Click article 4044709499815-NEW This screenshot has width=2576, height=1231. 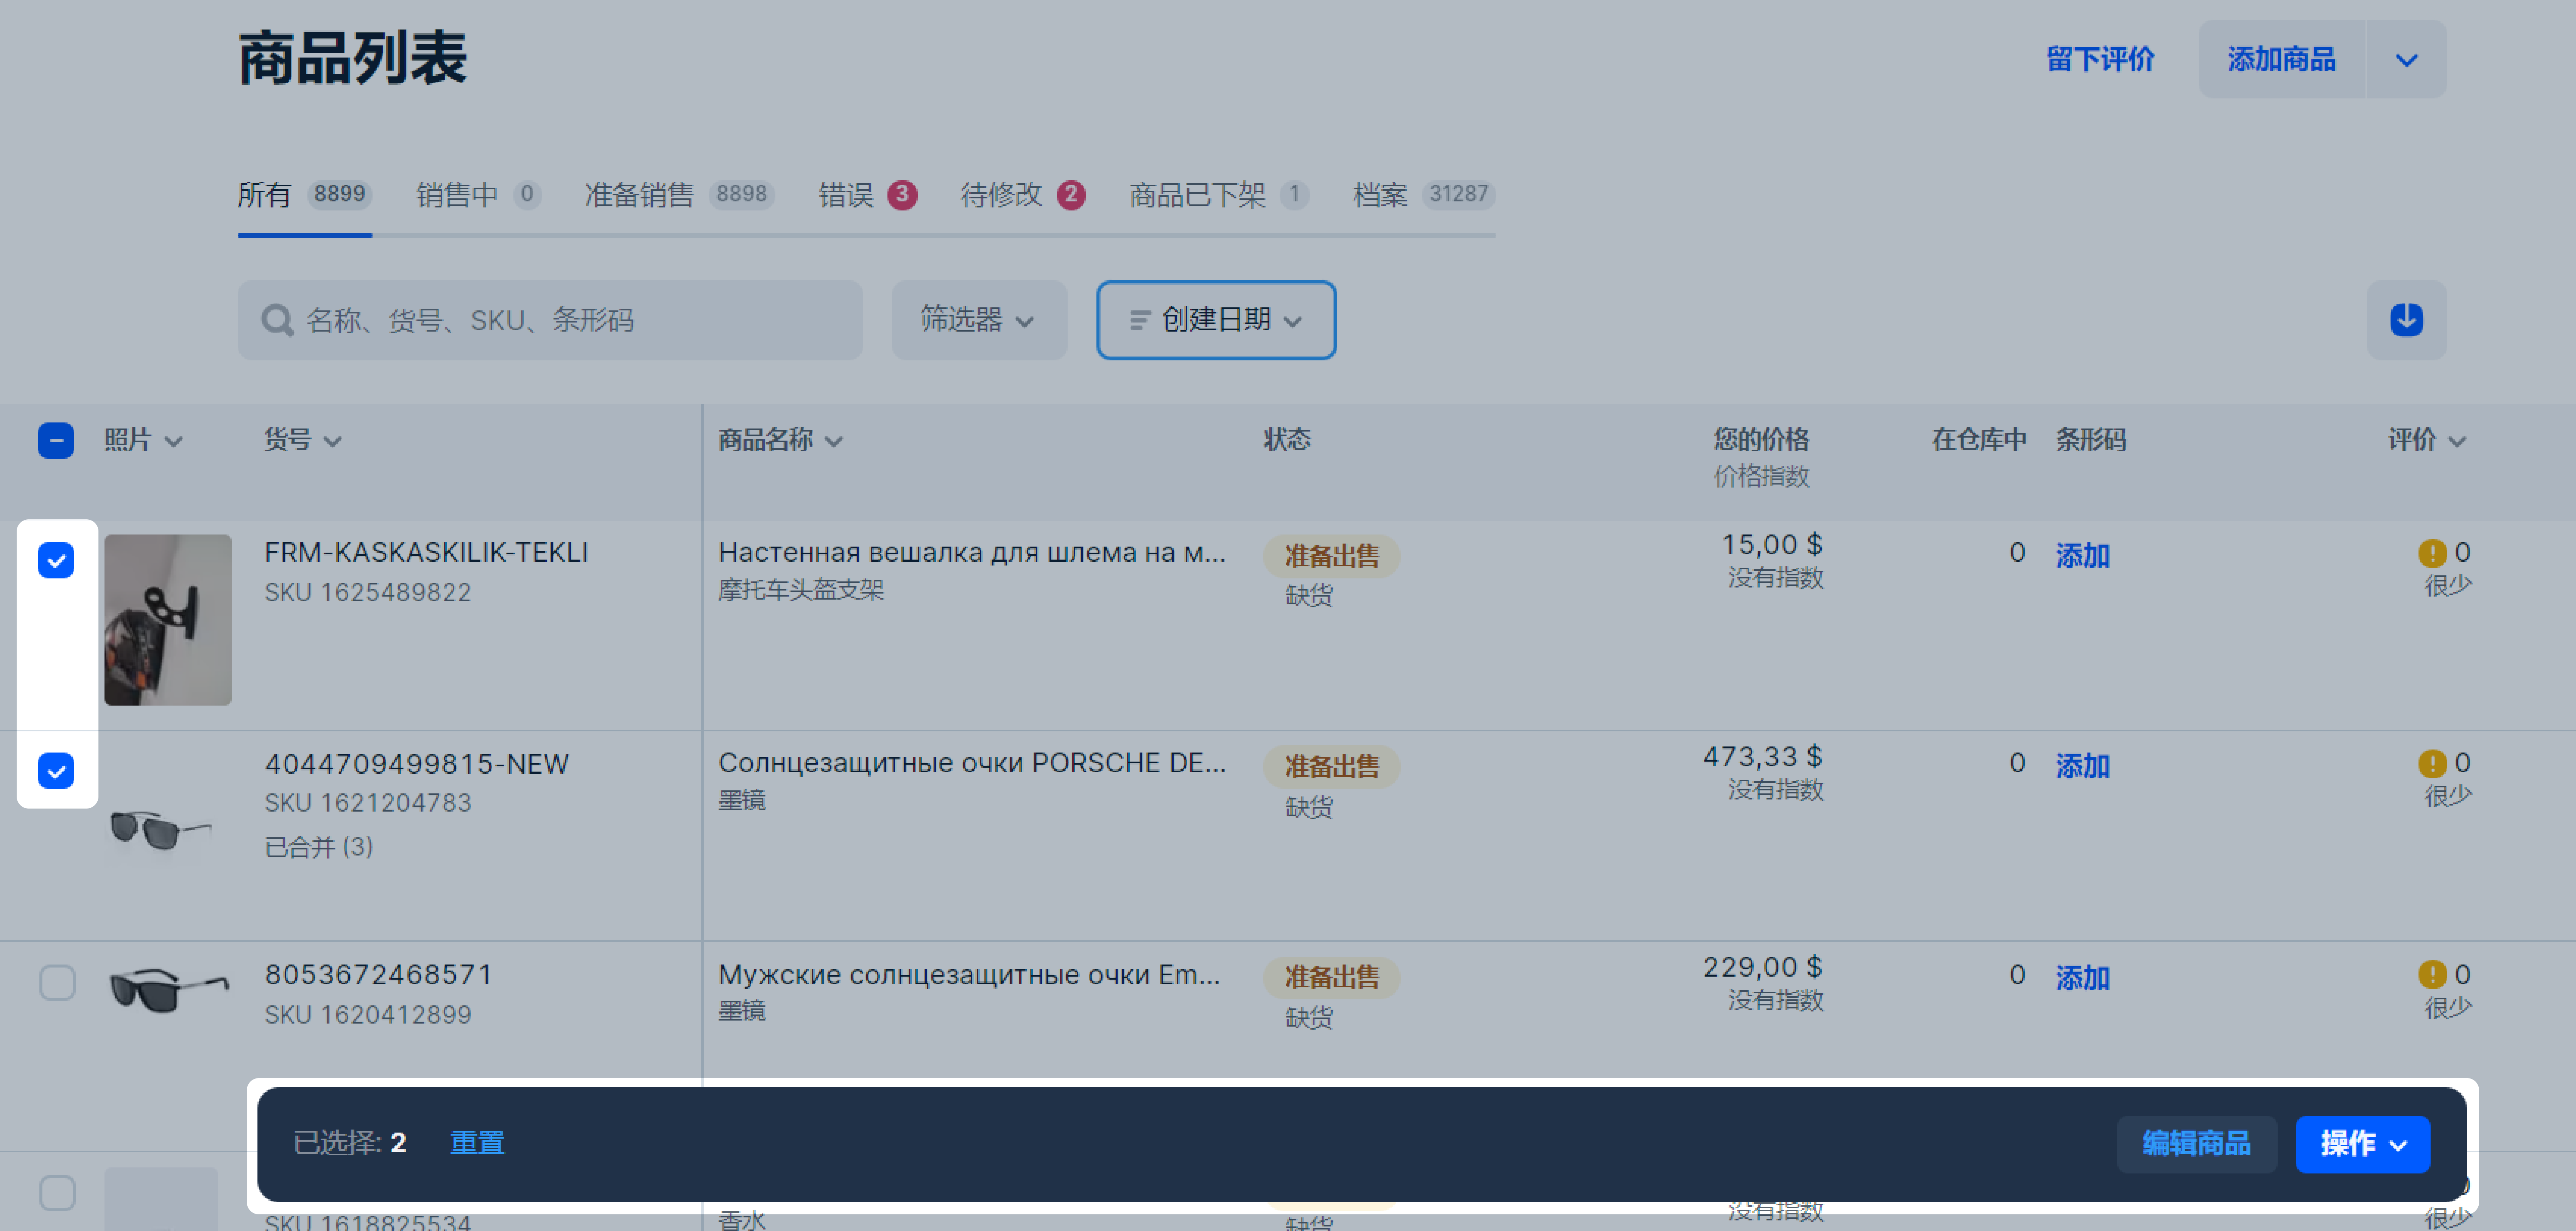416,764
